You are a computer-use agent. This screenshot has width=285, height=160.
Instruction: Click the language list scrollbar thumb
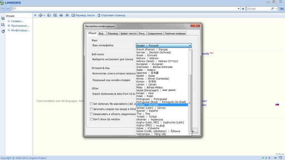(x=190, y=103)
